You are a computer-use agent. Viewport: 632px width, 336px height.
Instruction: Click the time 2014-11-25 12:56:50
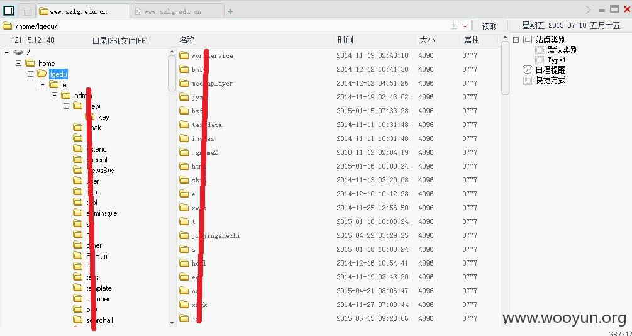[372, 208]
